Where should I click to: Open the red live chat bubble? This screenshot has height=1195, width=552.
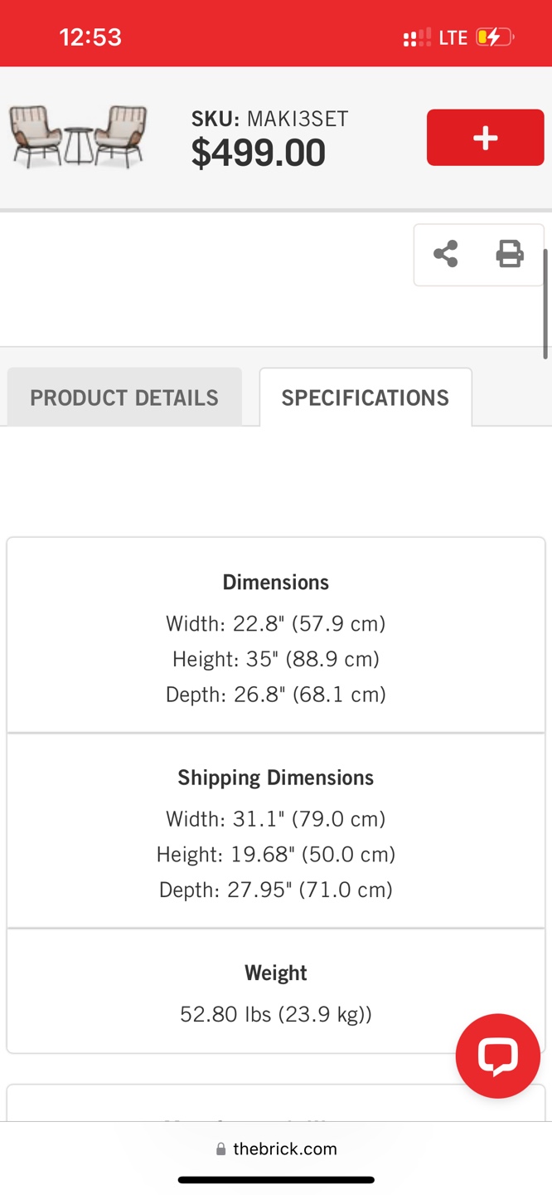[x=498, y=1056]
